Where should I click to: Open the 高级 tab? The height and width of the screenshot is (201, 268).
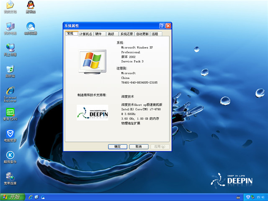coord(111,34)
